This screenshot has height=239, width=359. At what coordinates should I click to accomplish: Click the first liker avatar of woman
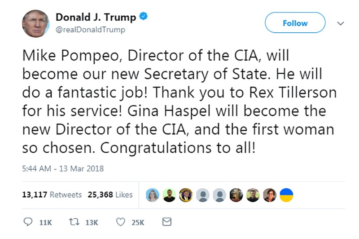[x=153, y=195]
